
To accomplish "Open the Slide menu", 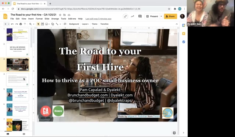I will coord(47,19).
